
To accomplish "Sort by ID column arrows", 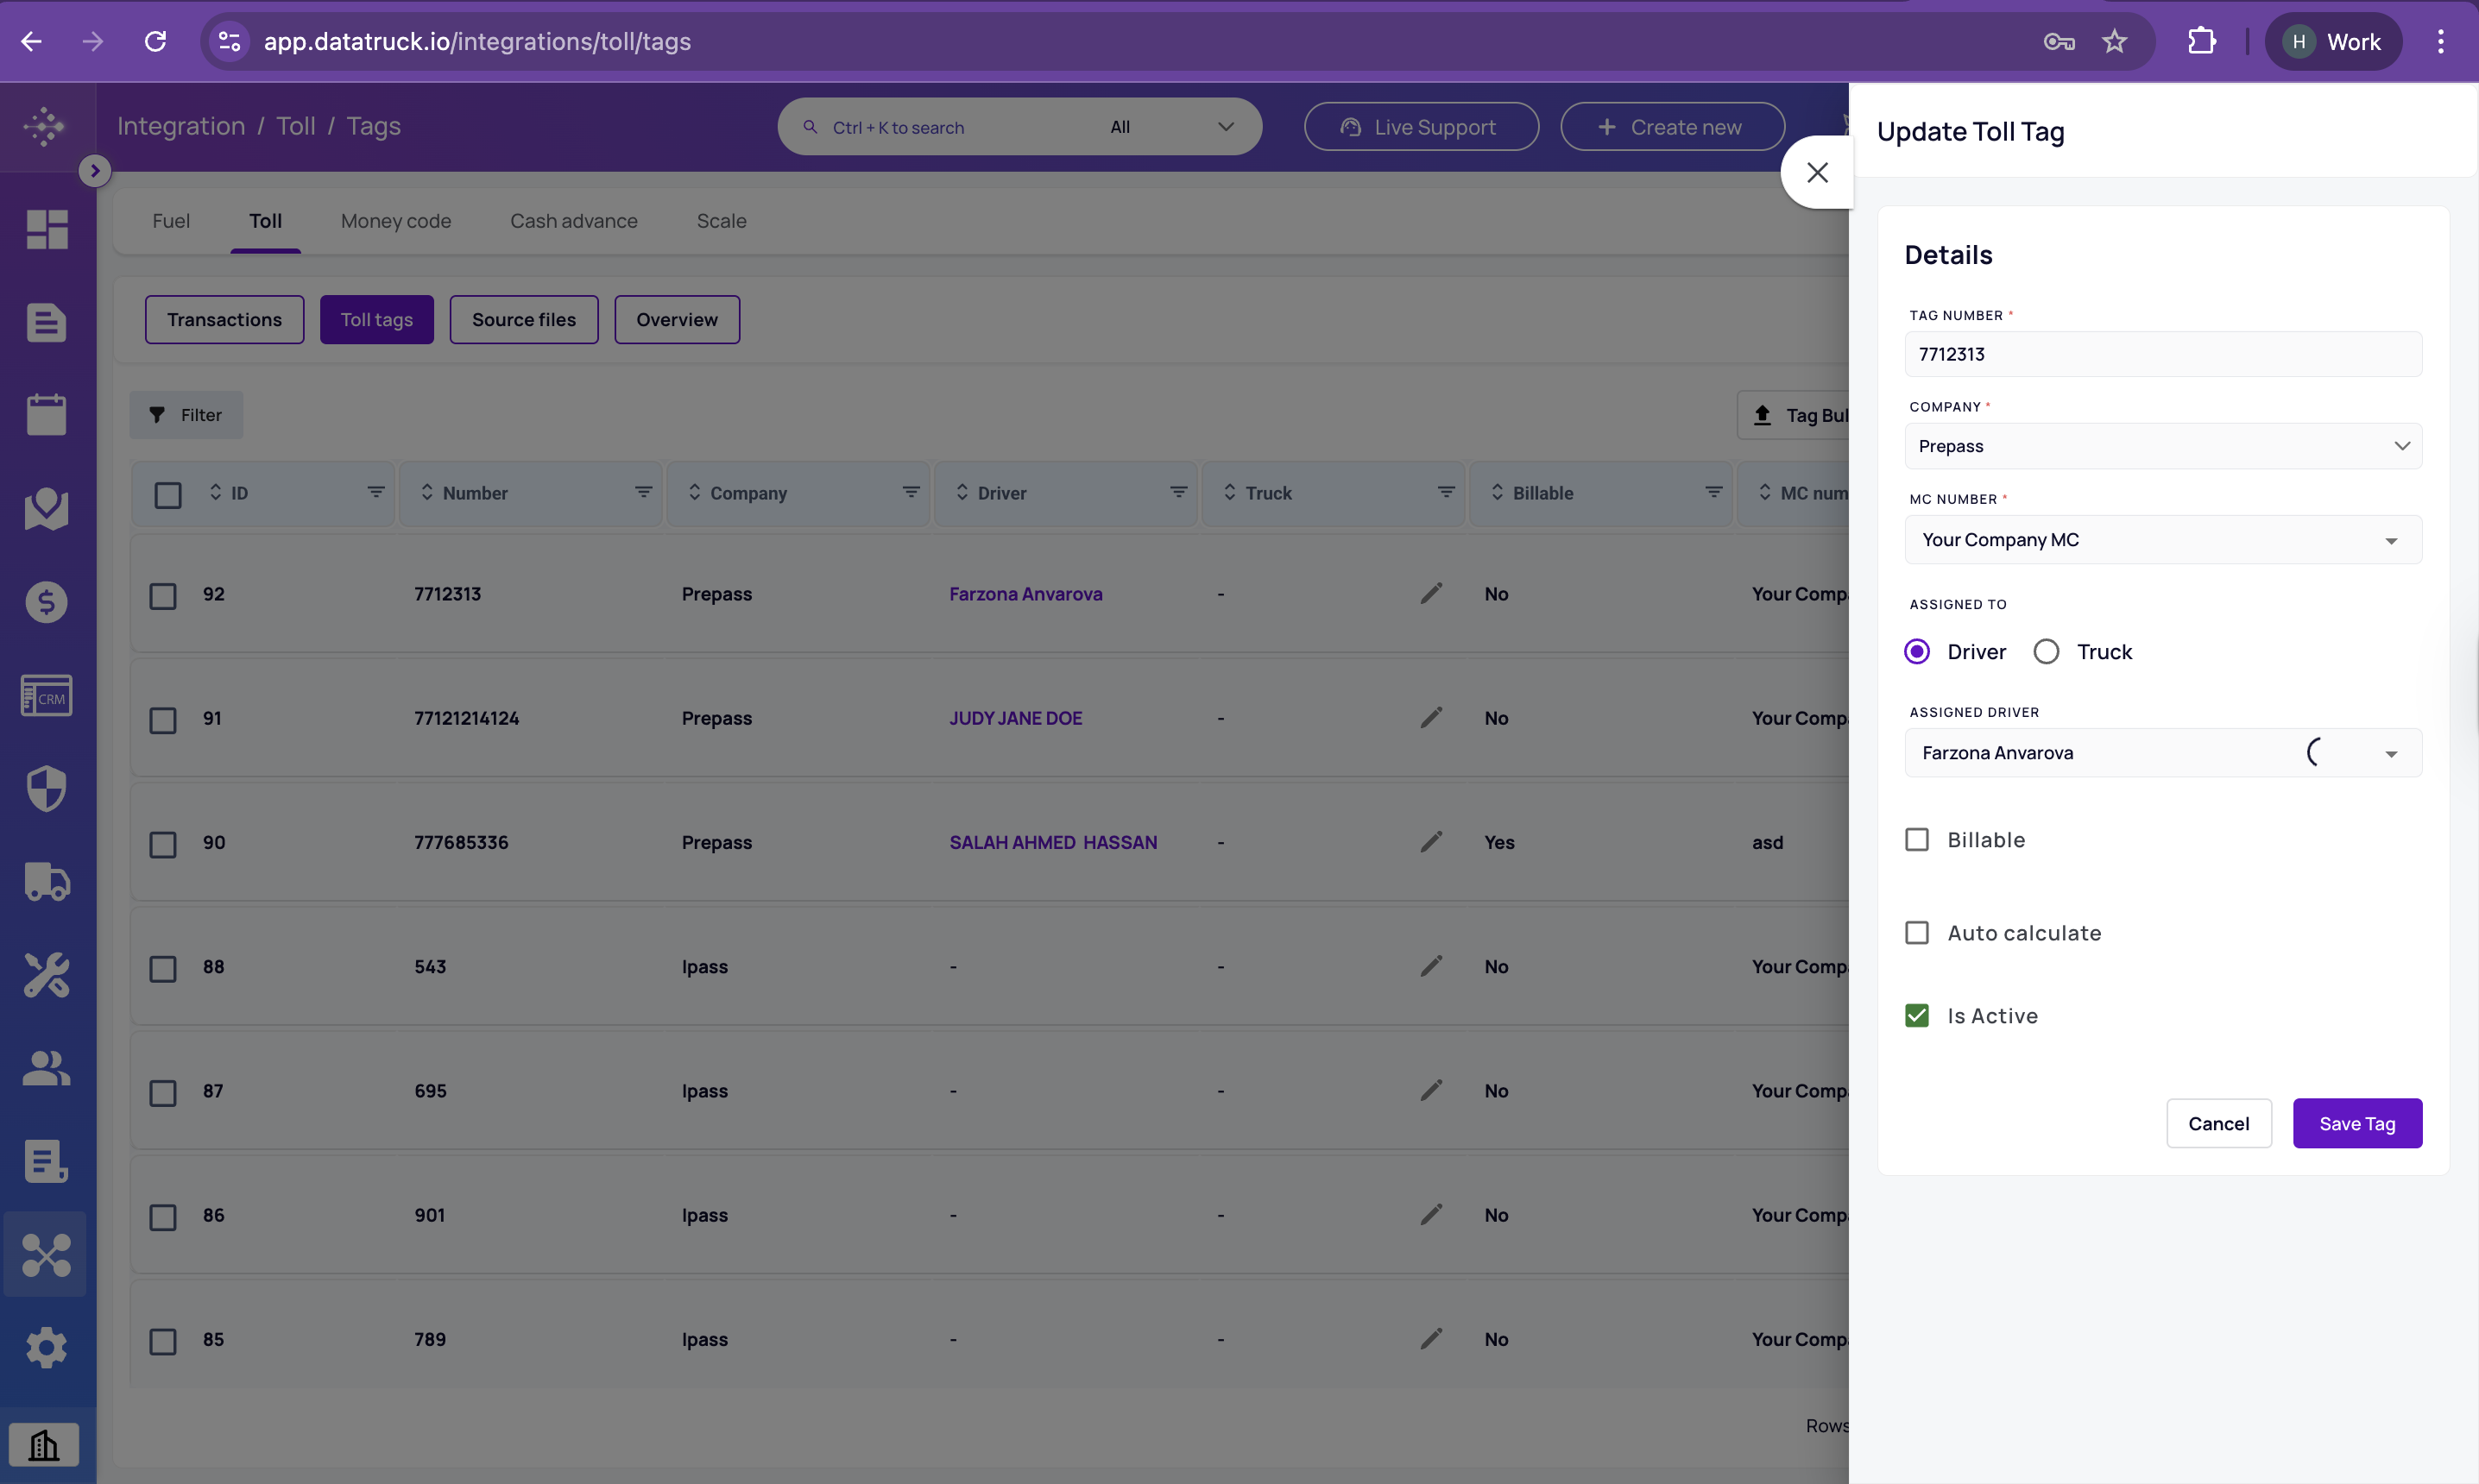I will pyautogui.click(x=215, y=493).
